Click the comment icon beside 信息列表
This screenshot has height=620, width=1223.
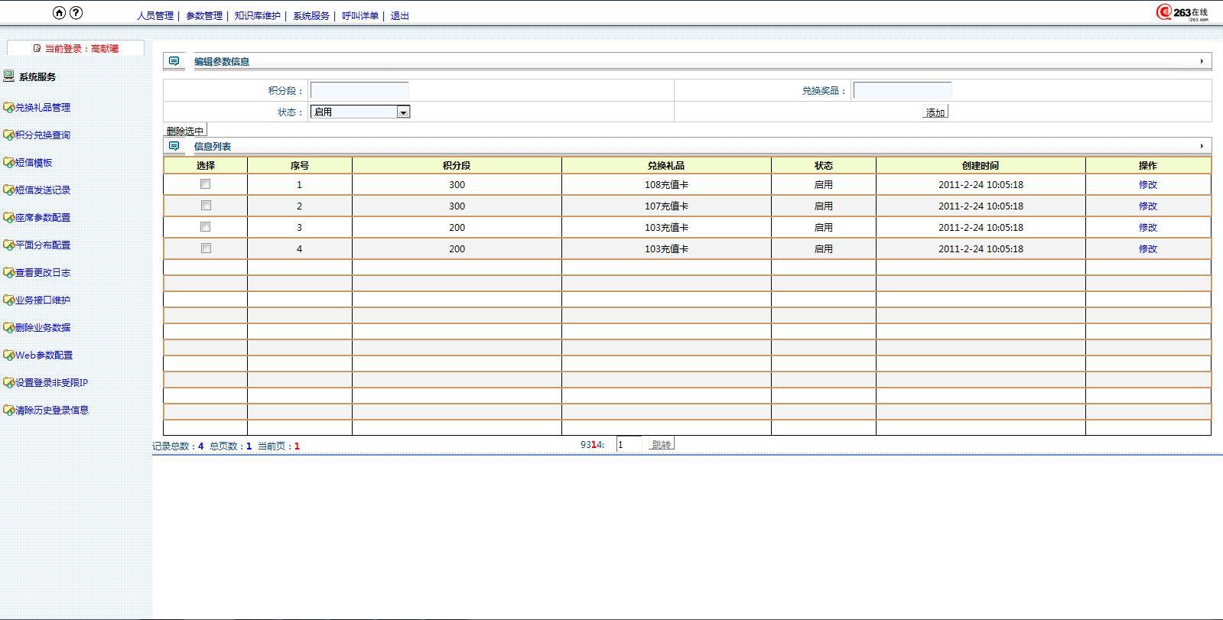(174, 146)
